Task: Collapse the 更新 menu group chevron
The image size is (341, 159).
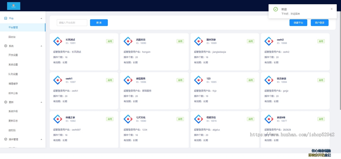Action: tap(41, 102)
